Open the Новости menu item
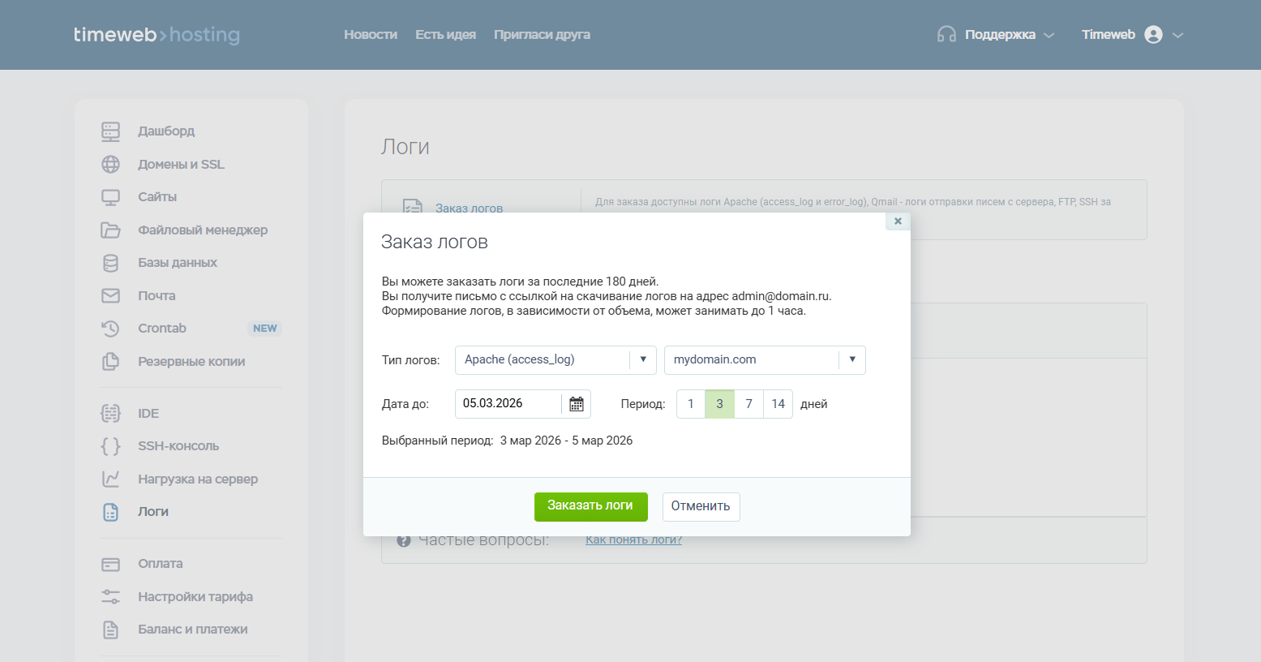The width and height of the screenshot is (1261, 662). (x=370, y=35)
